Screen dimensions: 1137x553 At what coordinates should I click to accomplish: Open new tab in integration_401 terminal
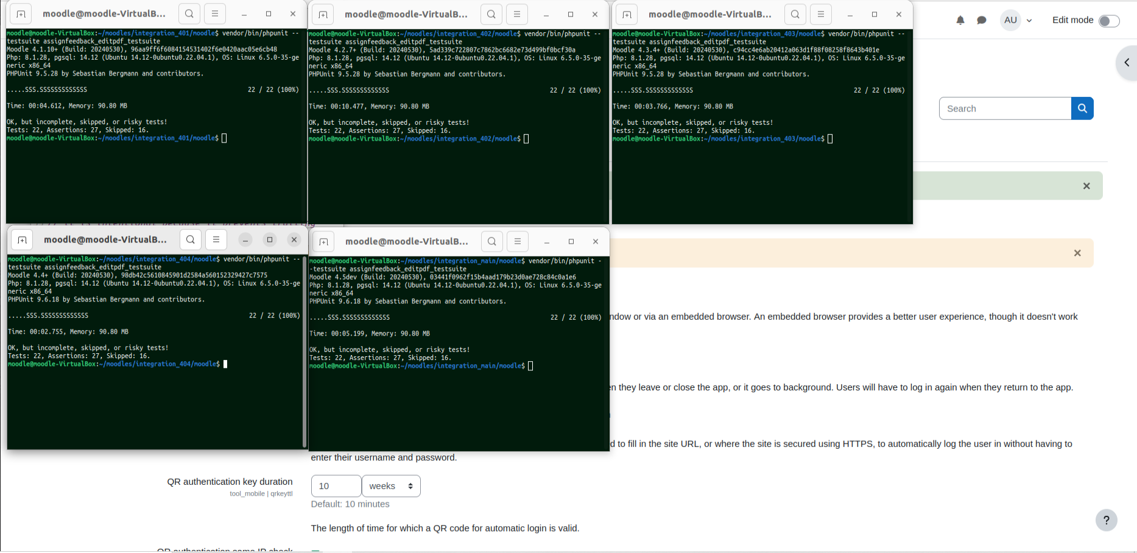(x=21, y=14)
